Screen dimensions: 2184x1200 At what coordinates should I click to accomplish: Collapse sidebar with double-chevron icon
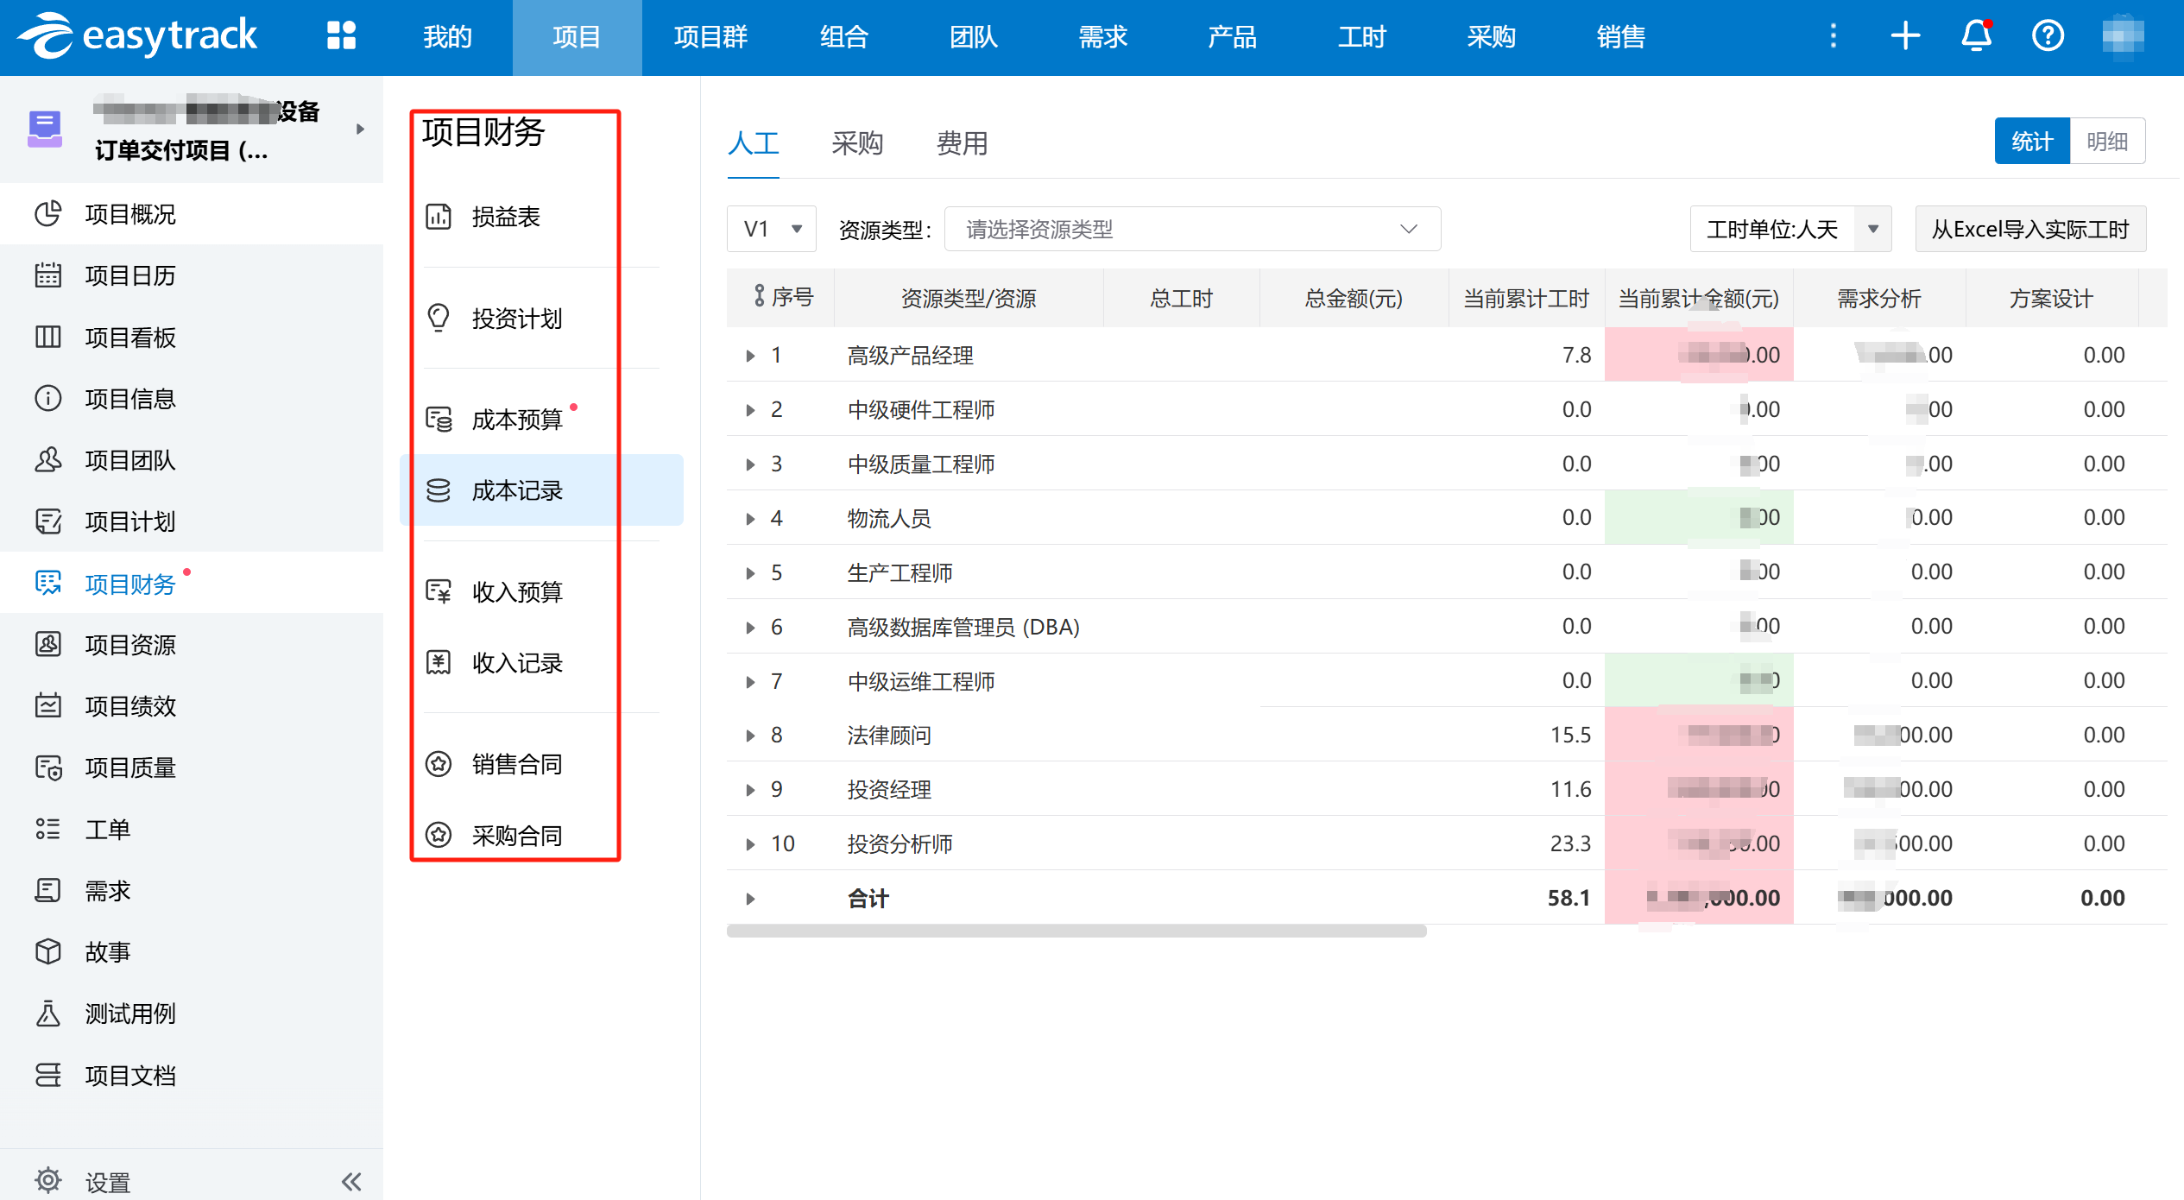(351, 1181)
